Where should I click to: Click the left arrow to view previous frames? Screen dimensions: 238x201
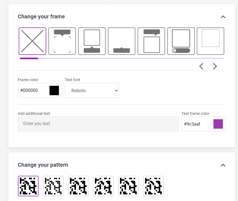pos(201,66)
